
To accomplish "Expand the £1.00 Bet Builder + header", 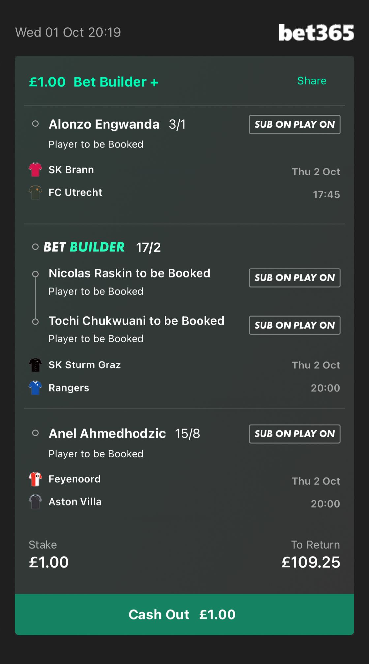I will tap(94, 82).
